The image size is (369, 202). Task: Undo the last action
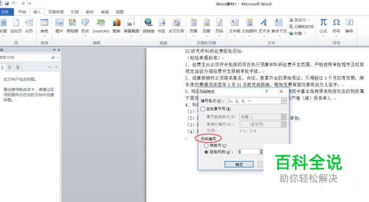(13, 4)
